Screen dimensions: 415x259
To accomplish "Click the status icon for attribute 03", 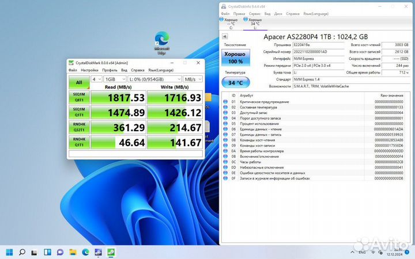I will coord(225,113).
